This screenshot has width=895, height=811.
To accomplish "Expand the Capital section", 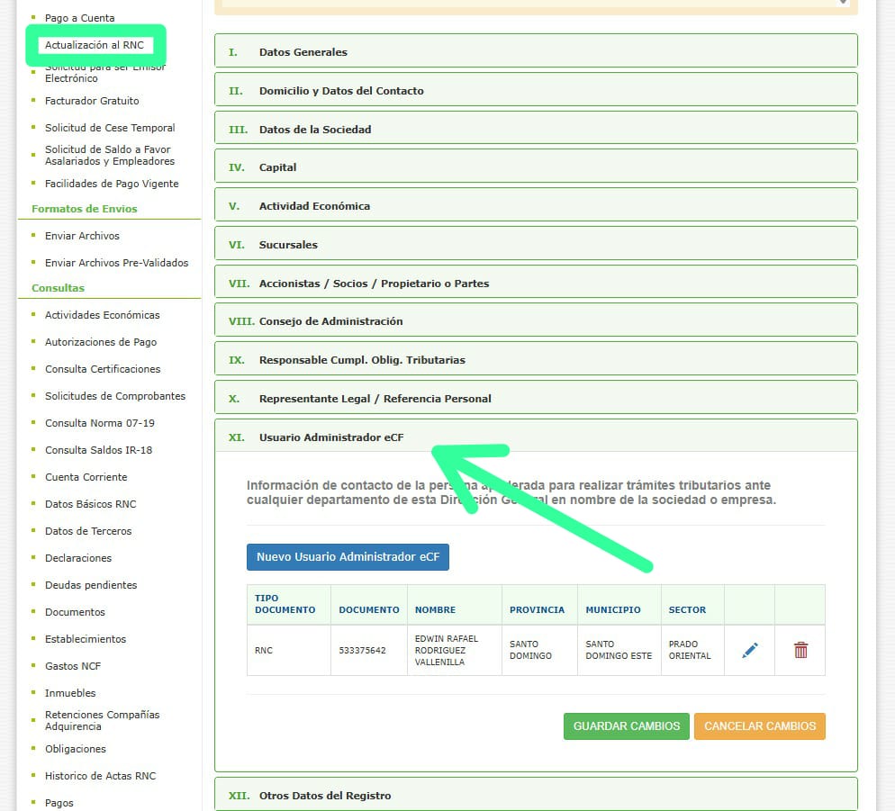I will [x=536, y=167].
